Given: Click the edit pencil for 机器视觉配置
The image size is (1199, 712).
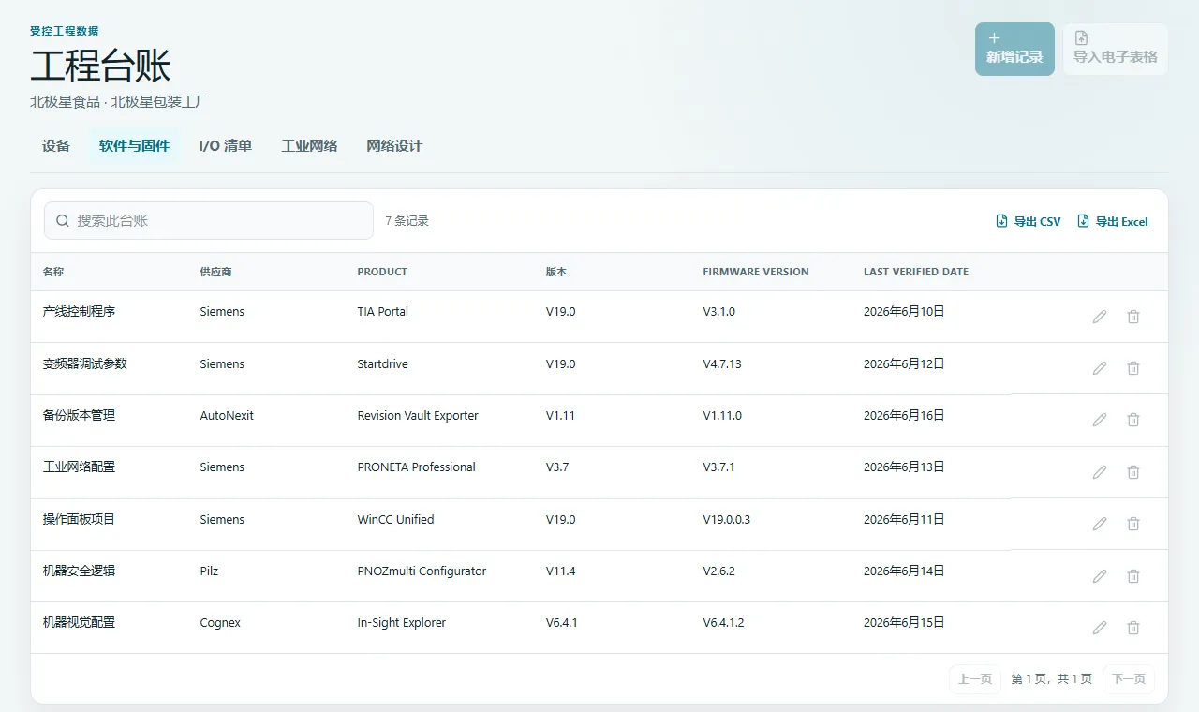Looking at the screenshot, I should coord(1100,628).
